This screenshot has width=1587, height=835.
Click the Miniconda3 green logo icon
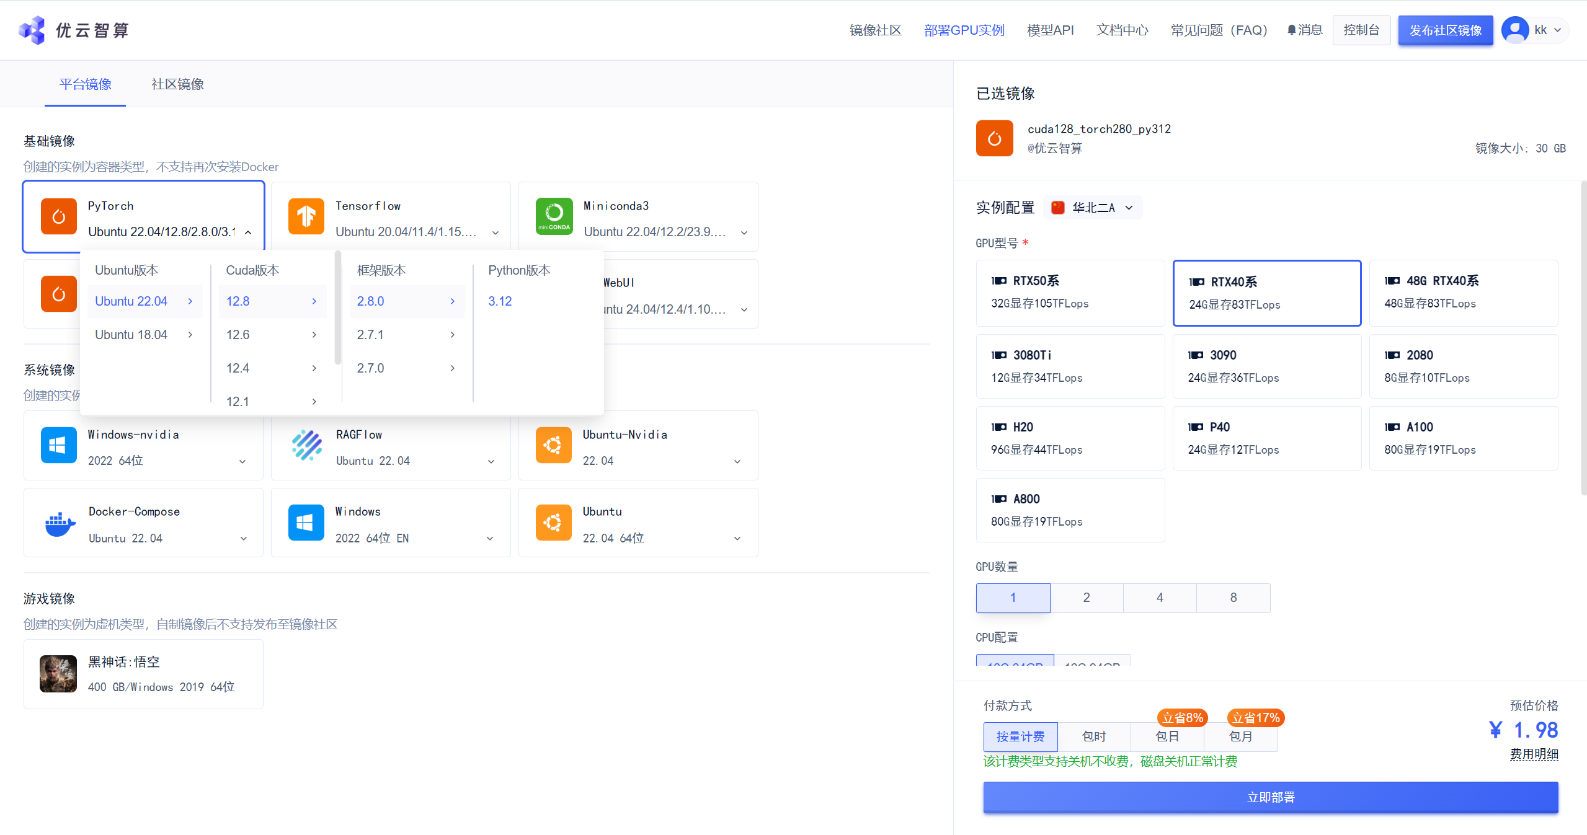click(x=554, y=216)
